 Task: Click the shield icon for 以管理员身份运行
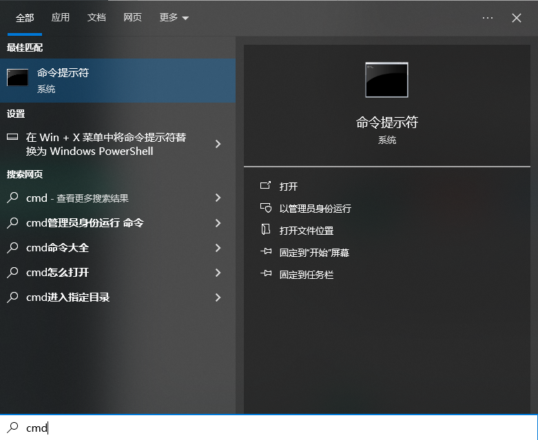click(x=266, y=208)
